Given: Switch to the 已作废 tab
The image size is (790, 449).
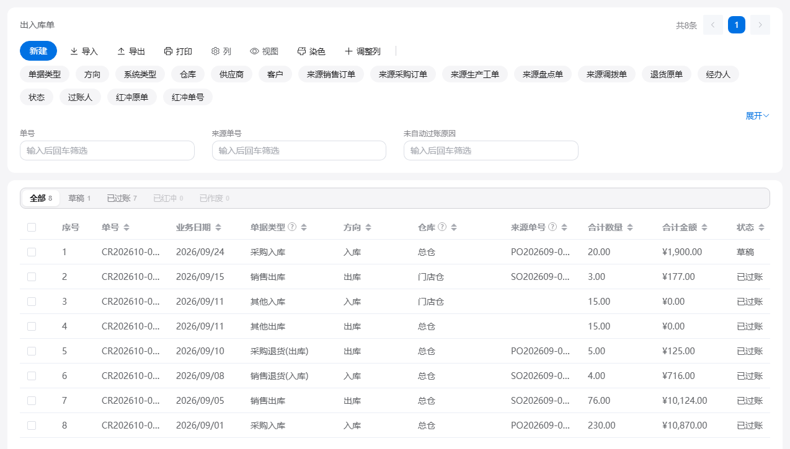Looking at the screenshot, I should pyautogui.click(x=215, y=198).
